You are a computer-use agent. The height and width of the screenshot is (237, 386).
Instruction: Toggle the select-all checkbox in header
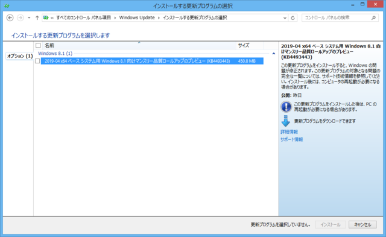38,45
